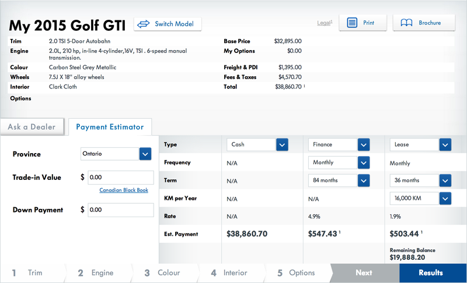This screenshot has height=283, width=467.
Task: Click the Print button label
Action: click(368, 23)
